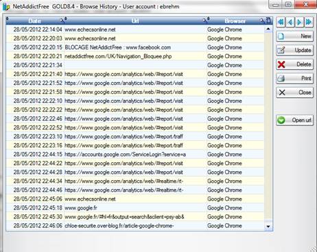Select the #report/traff entry at 22:23:10
The image size is (317, 252).
[135, 136]
